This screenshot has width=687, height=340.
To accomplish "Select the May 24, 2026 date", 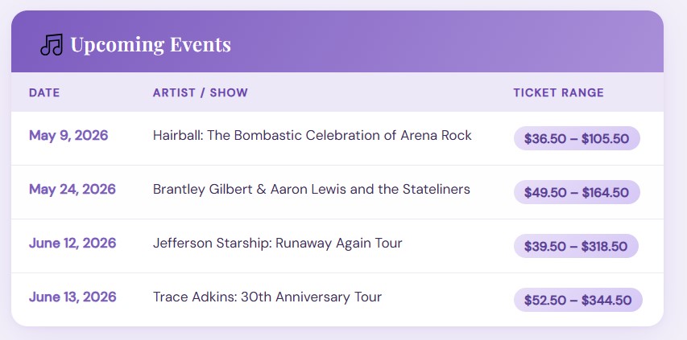I will [72, 190].
